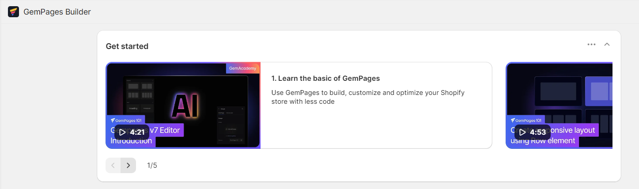Go to the next tutorial slide
The image size is (639, 189).
click(x=128, y=165)
